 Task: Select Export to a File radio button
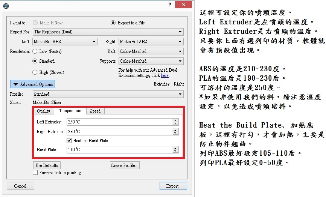(x=113, y=23)
